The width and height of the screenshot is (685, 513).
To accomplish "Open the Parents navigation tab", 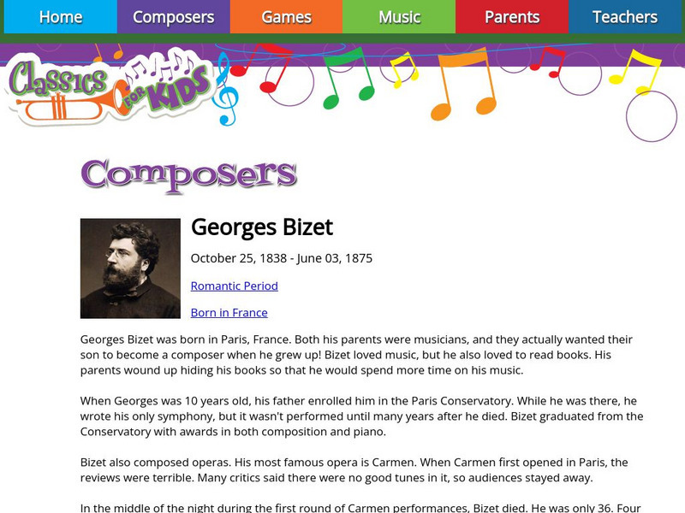I will coord(512,17).
